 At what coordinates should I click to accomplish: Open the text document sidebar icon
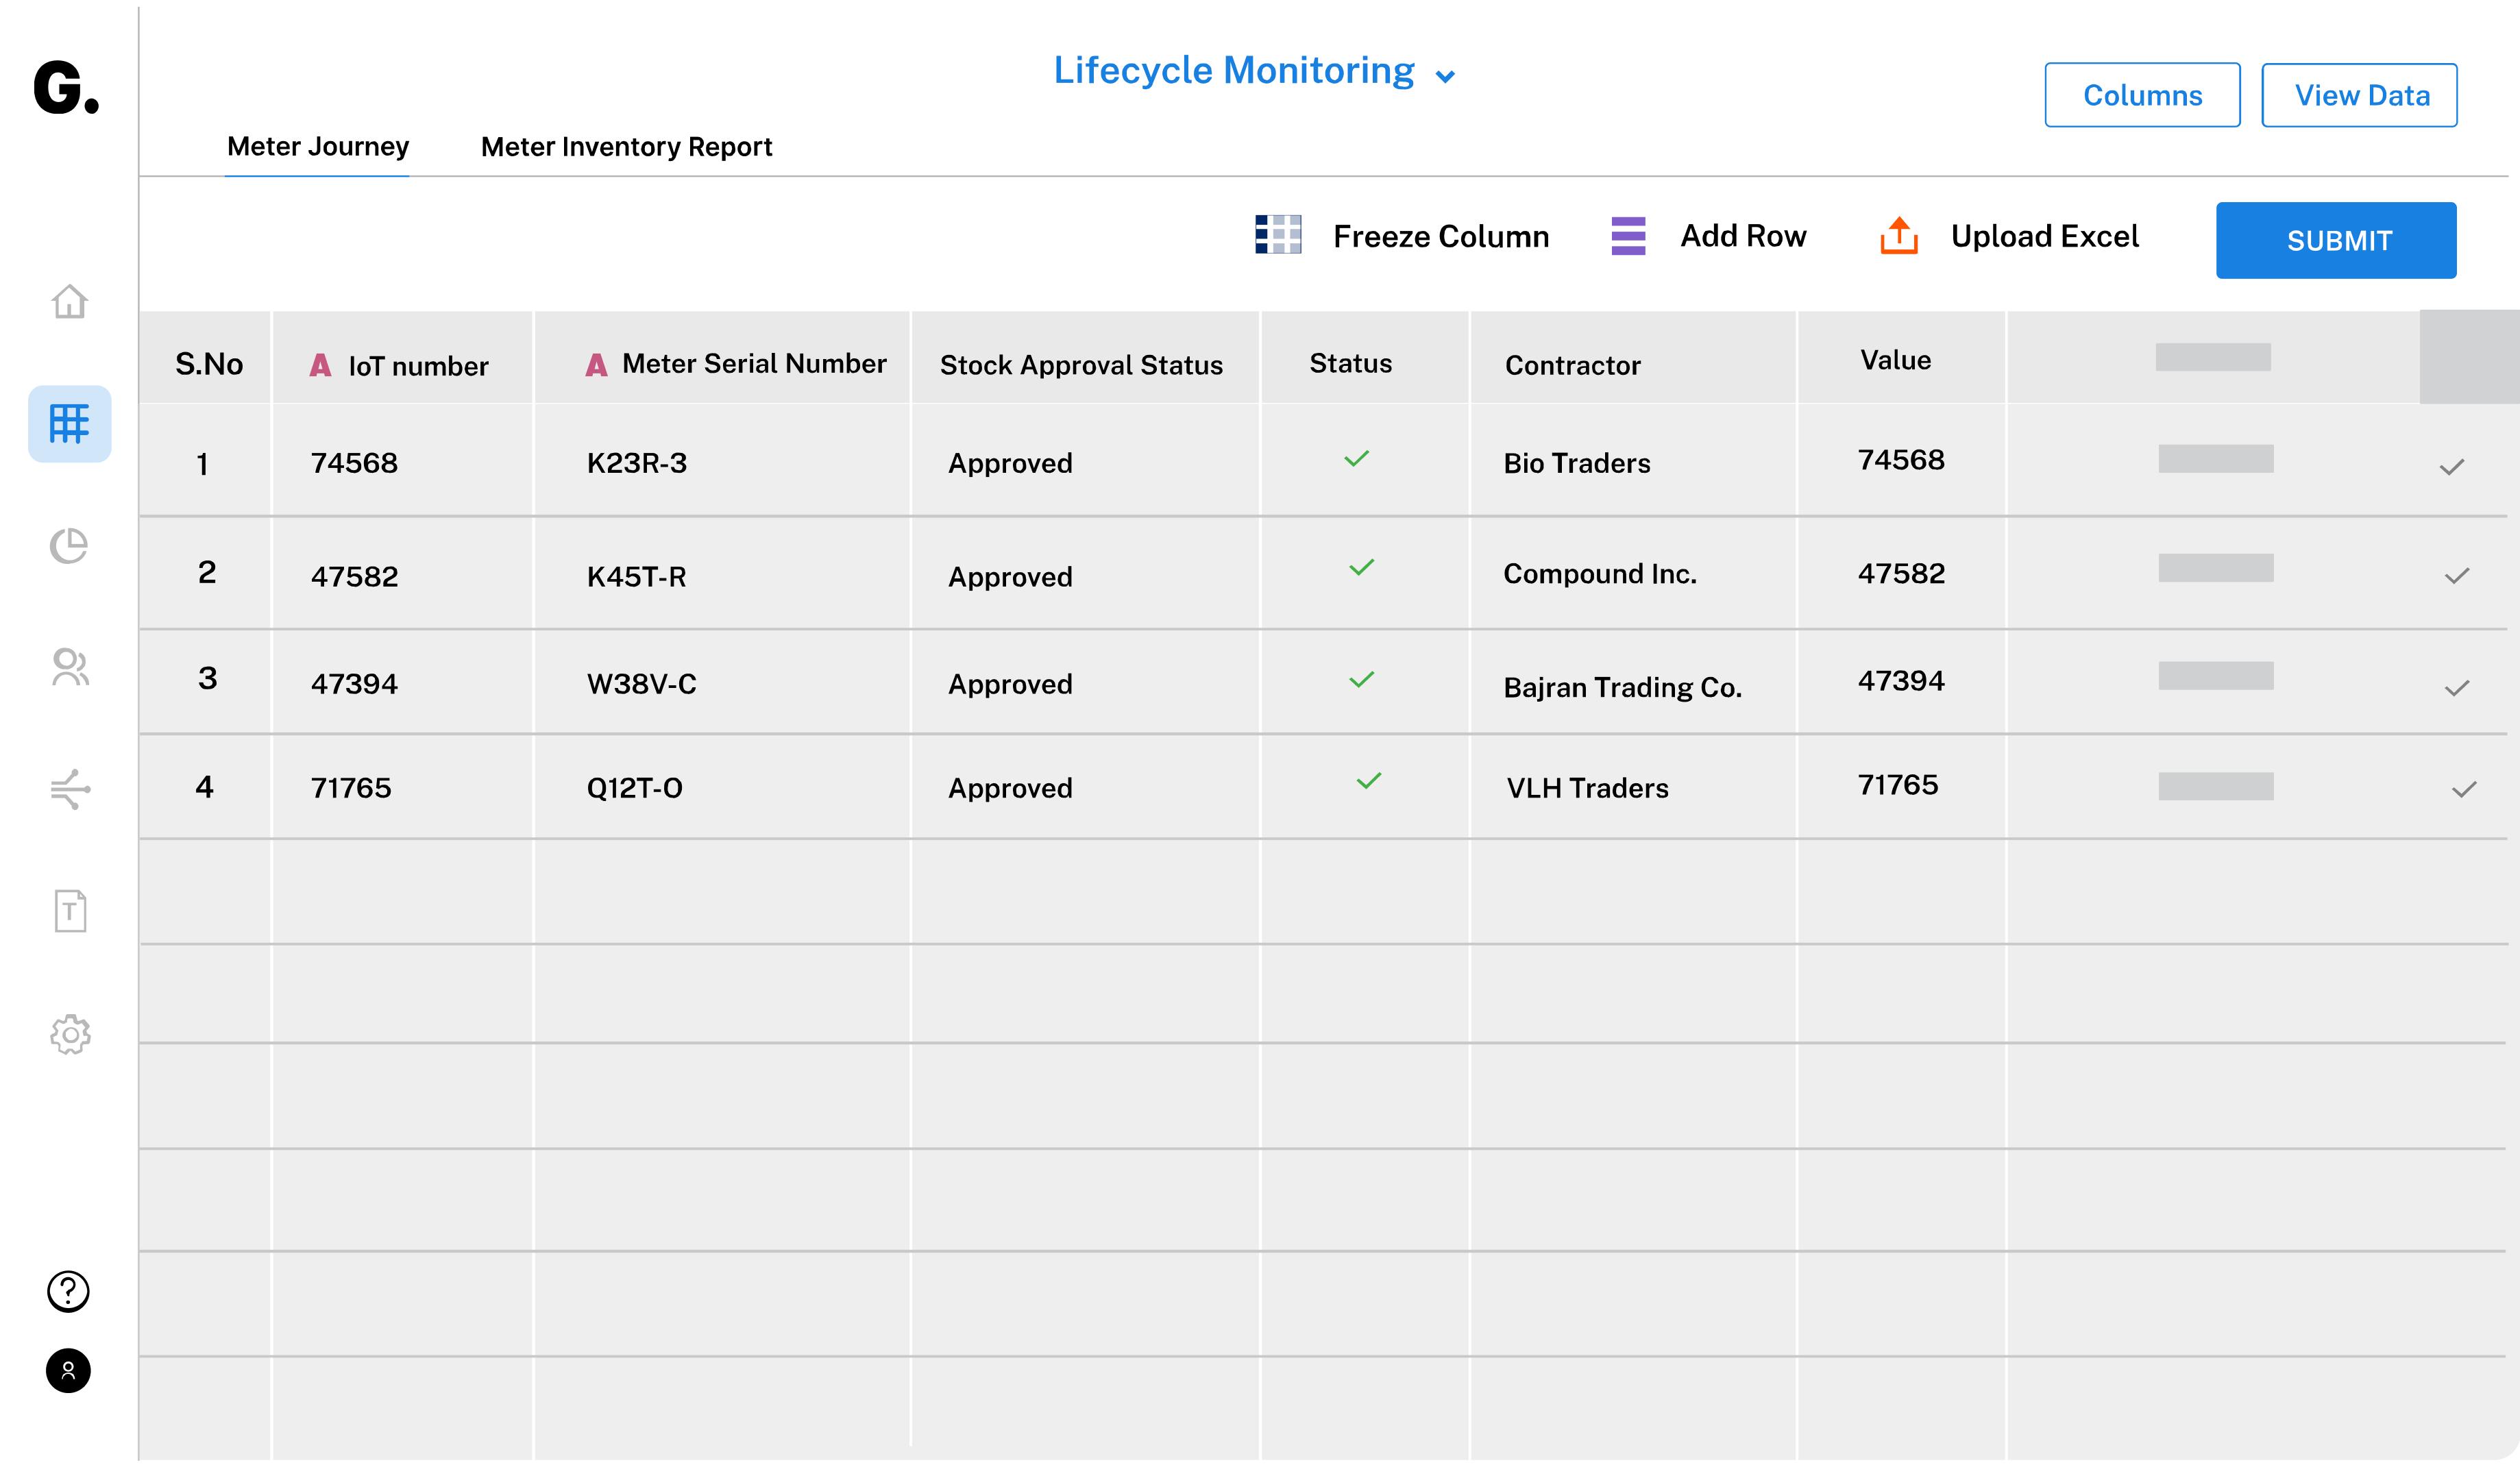pos(69,911)
